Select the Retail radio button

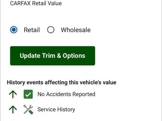click(14, 30)
